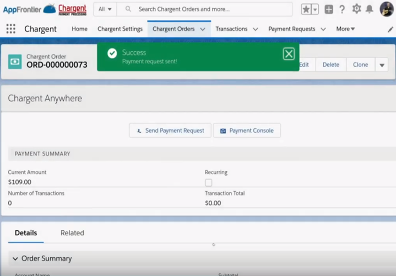This screenshot has height=276, width=396.
Task: Click the Chargent Order record icon
Action: (x=15, y=62)
